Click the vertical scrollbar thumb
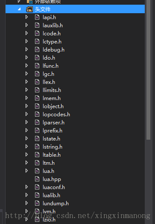 click(x=149, y=70)
